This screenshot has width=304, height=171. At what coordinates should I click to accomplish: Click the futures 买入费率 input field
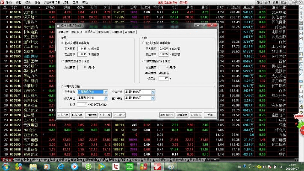coord(163,49)
